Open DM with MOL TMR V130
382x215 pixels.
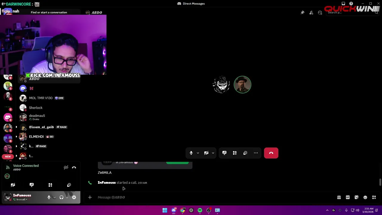[x=49, y=98]
